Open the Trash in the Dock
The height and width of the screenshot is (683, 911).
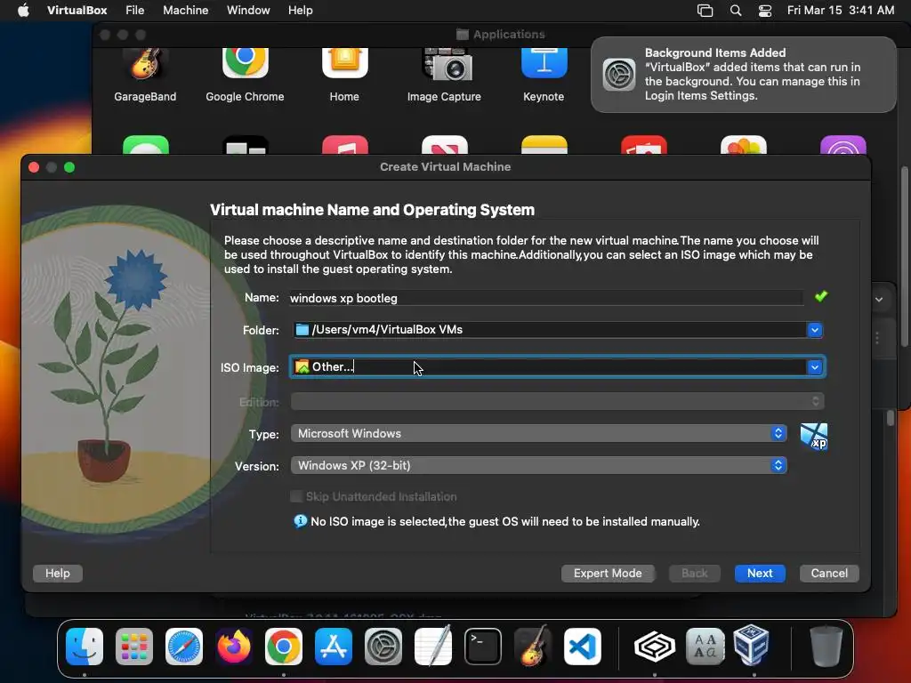click(x=826, y=647)
